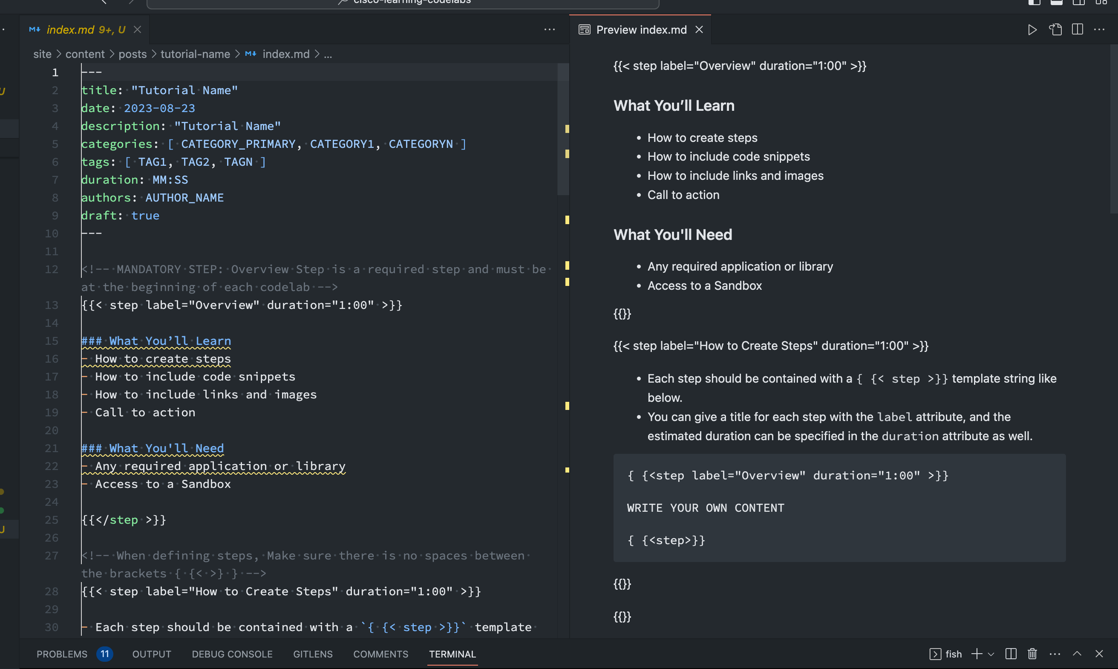Switch to the DEBUG CONSOLE tab
This screenshot has width=1118, height=669.
(232, 654)
